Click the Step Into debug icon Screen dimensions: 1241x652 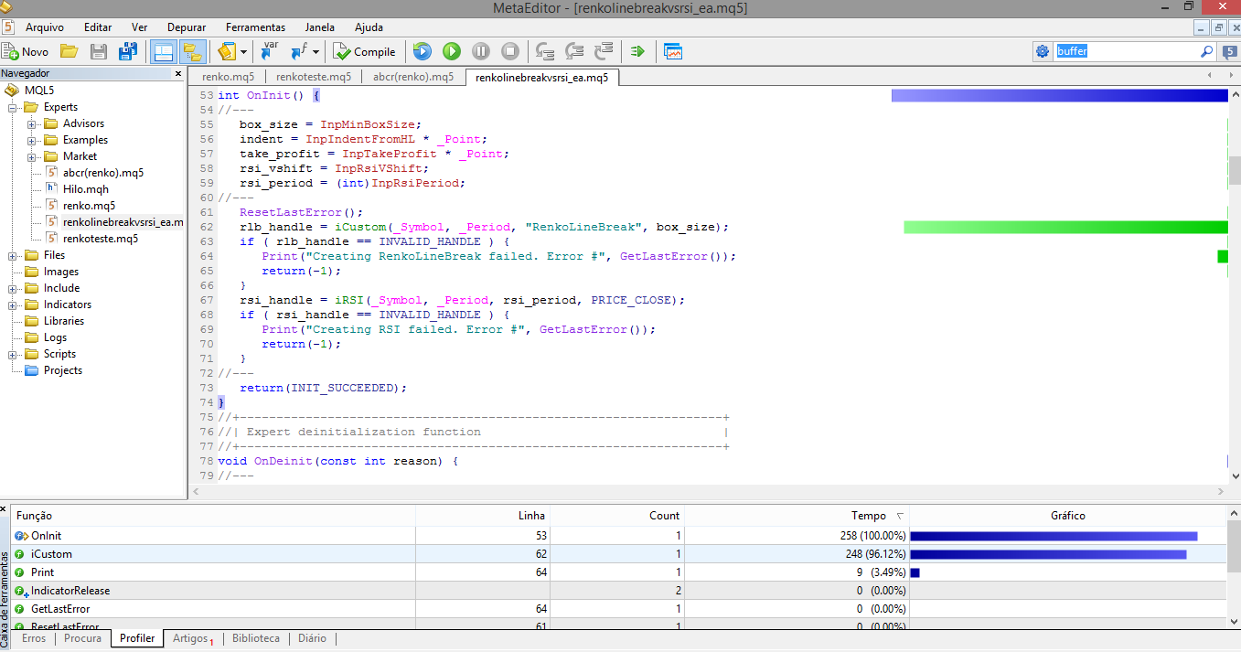pyautogui.click(x=545, y=52)
